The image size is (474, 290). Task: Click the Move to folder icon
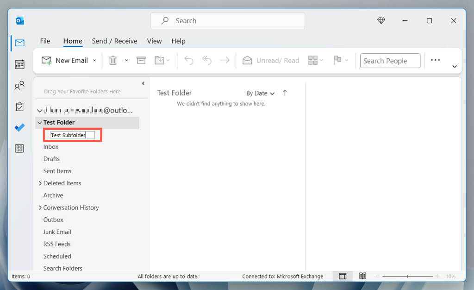pyautogui.click(x=159, y=60)
